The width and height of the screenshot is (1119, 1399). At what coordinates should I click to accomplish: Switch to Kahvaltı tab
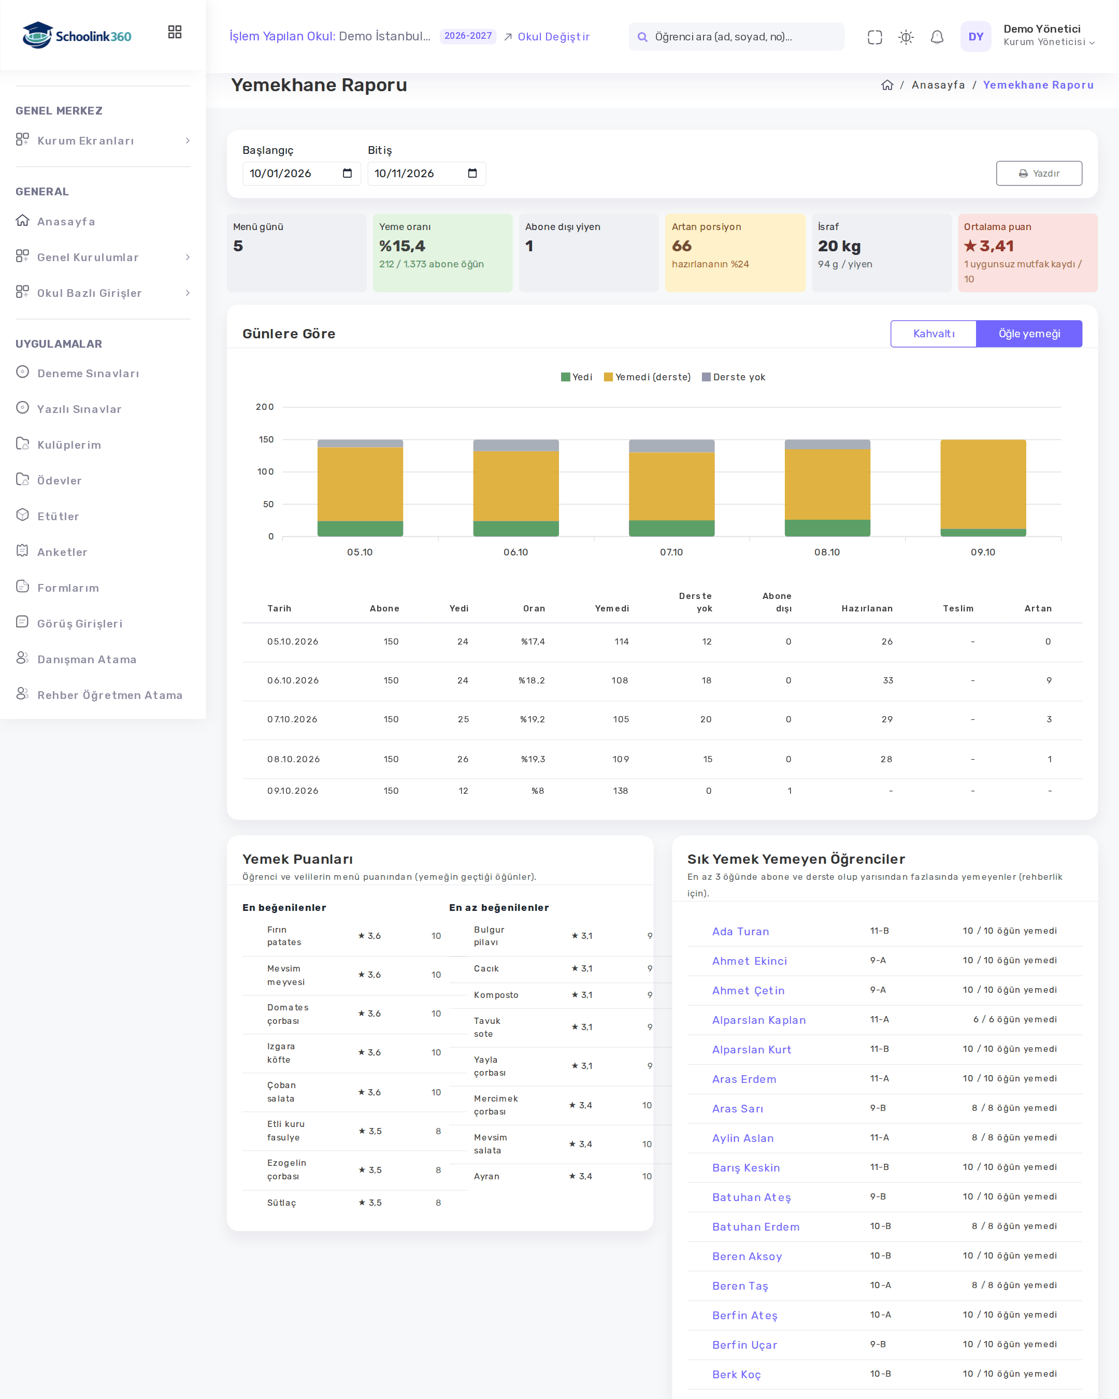click(934, 334)
